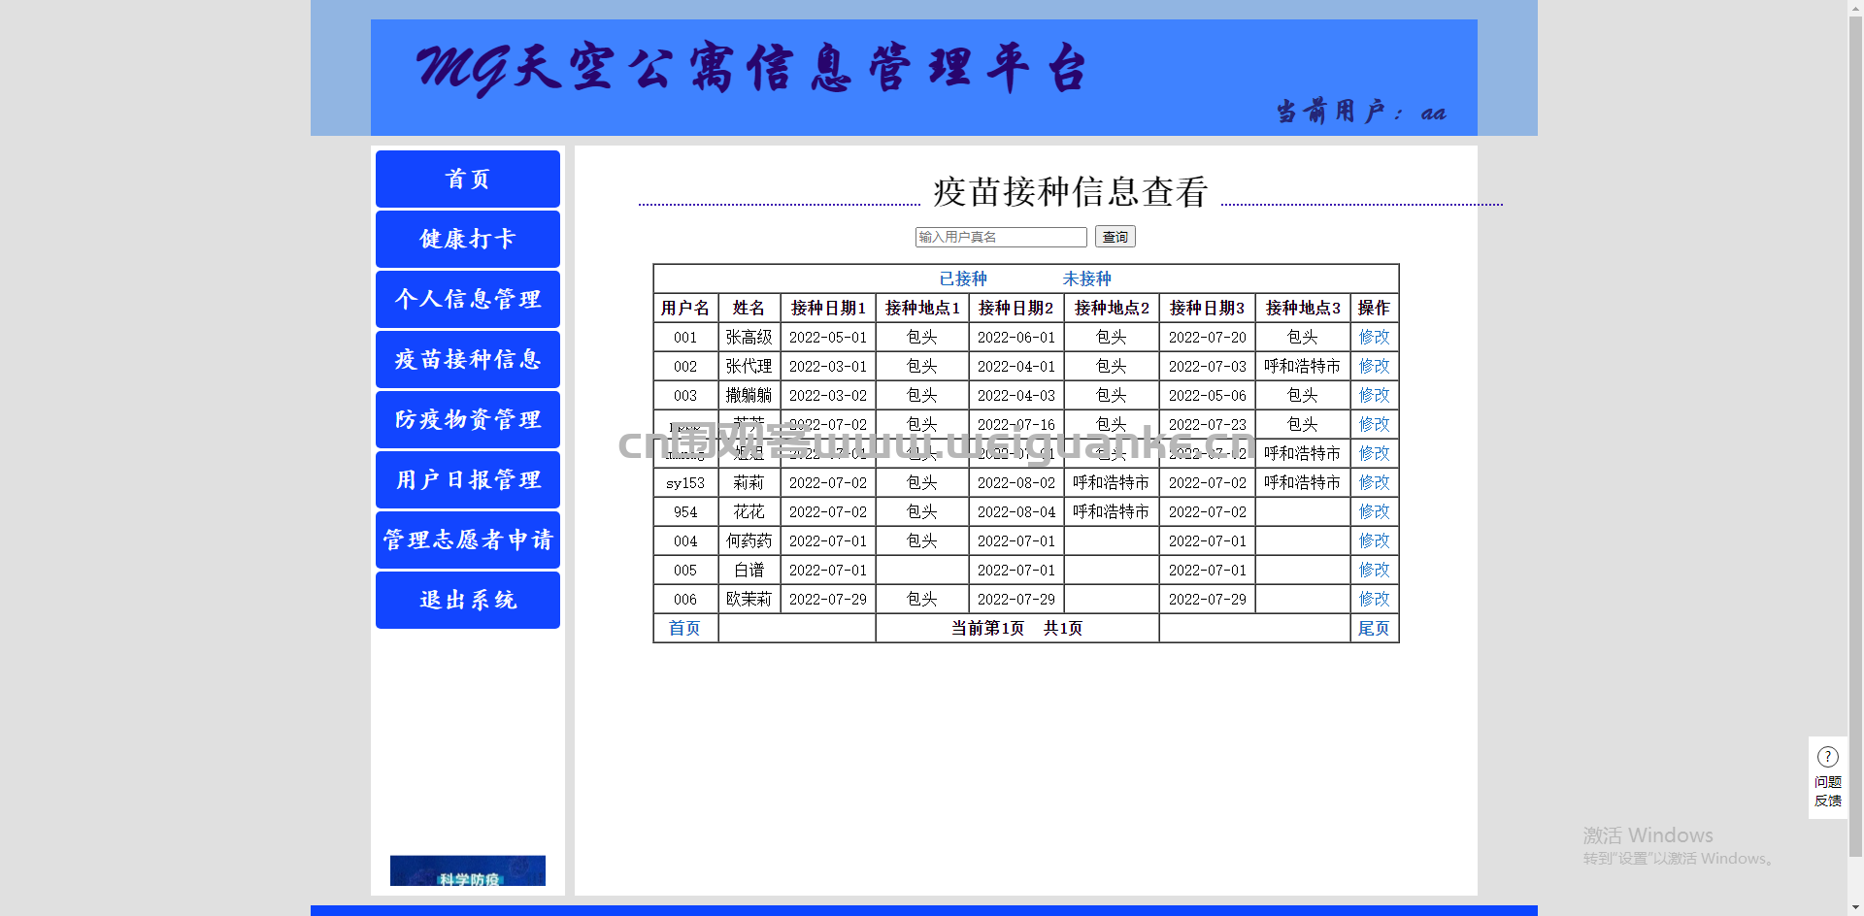This screenshot has width=1864, height=916.
Task: Open 防疫物资管理 menu item
Action: point(468,419)
